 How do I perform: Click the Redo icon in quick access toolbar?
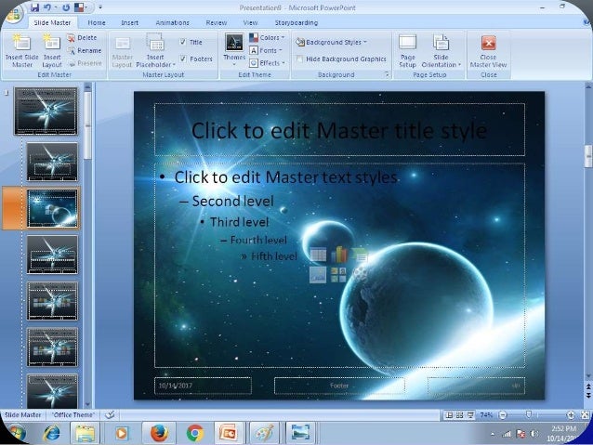tap(66, 7)
